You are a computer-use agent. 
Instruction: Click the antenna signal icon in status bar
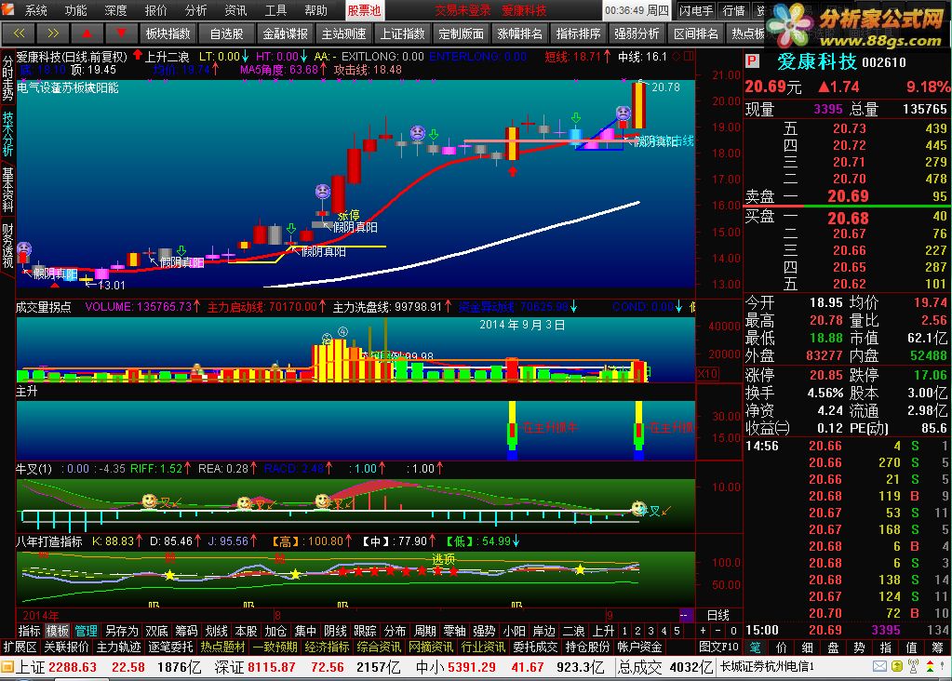913,666
